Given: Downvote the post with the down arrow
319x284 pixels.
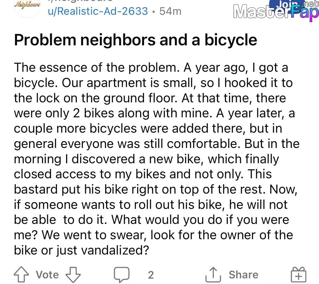Looking at the screenshot, I should (73, 274).
